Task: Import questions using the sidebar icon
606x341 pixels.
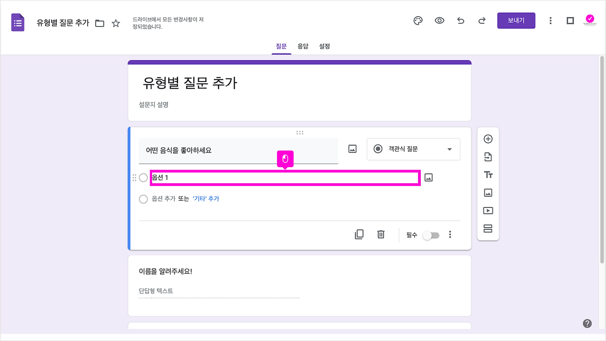Action: coord(488,157)
